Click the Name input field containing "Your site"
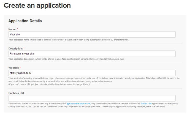 click(92, 34)
